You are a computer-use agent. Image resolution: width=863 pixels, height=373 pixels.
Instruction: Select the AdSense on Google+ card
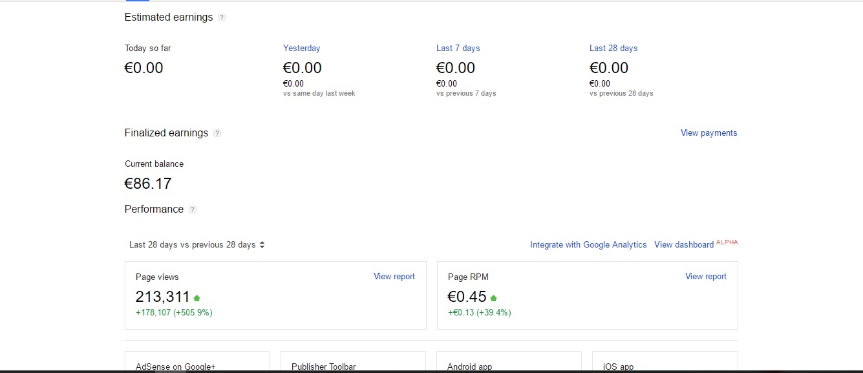197,363
